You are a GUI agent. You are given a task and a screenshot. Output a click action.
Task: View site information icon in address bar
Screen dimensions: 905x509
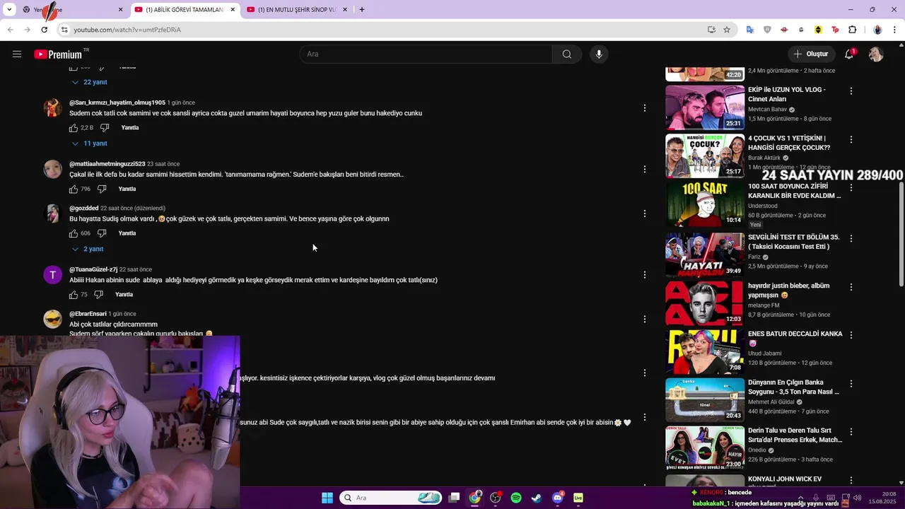tap(64, 30)
